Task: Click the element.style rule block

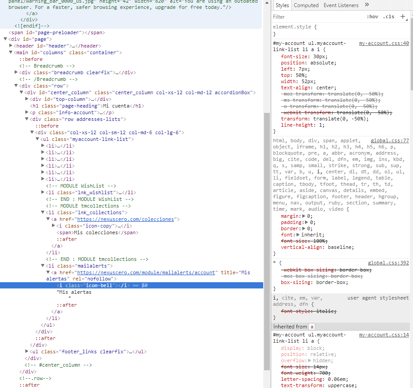Action: tap(340, 30)
